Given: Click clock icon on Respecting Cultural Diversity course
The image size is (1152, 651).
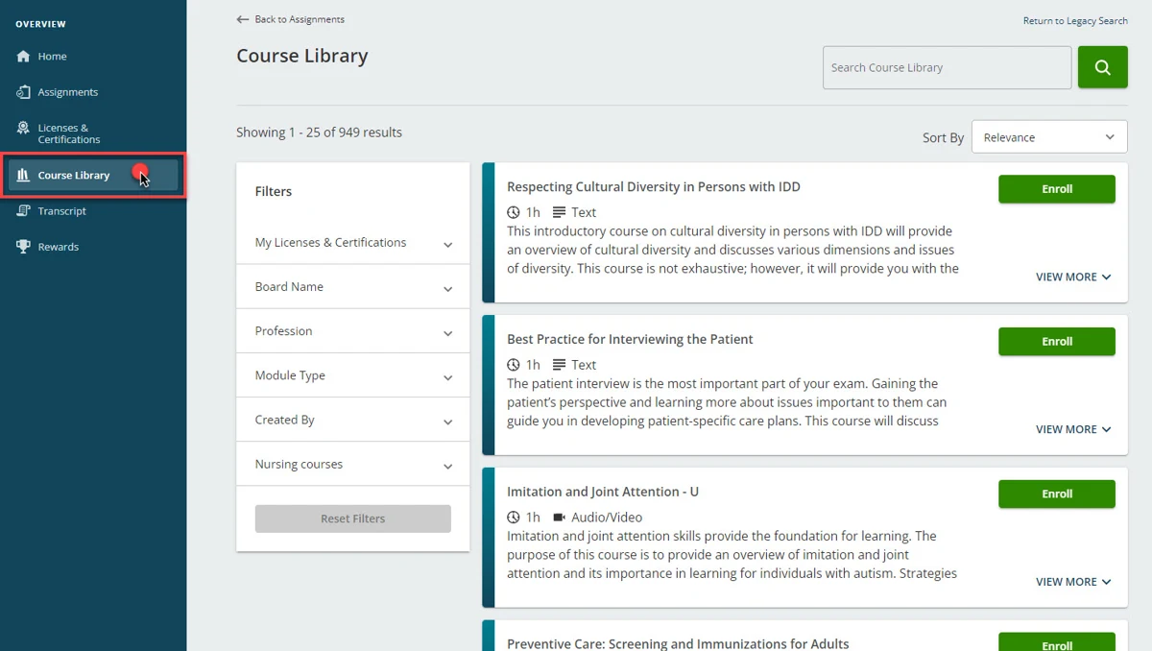Looking at the screenshot, I should coord(514,212).
